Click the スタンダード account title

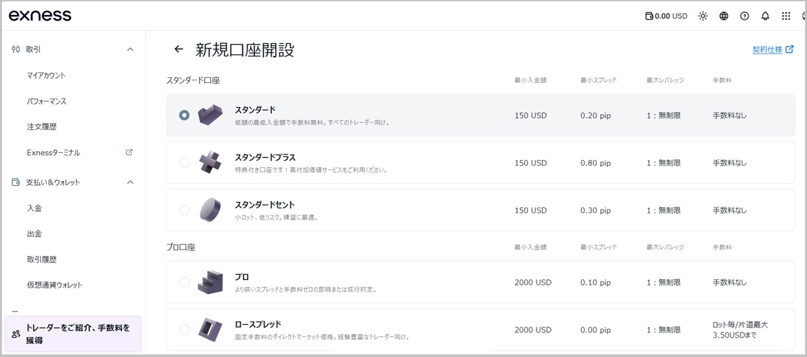pos(255,110)
